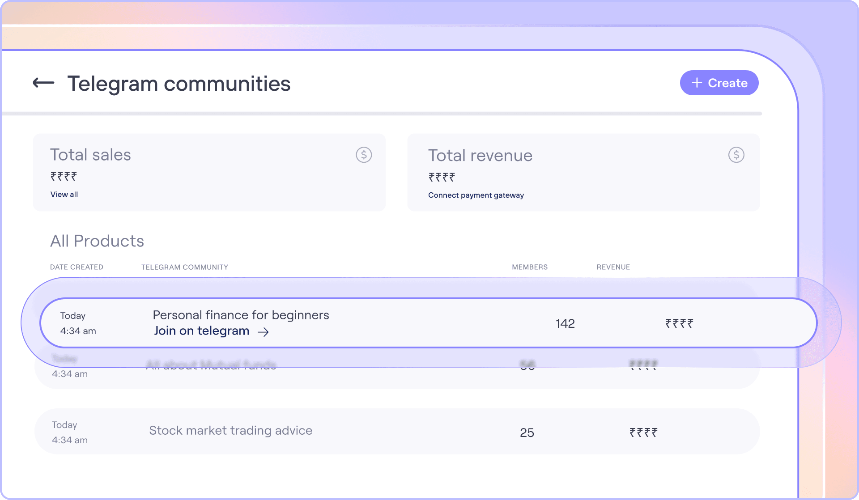Viewport: 859px width, 500px height.
Task: Click revenue value in Personal finance row
Action: click(x=679, y=323)
